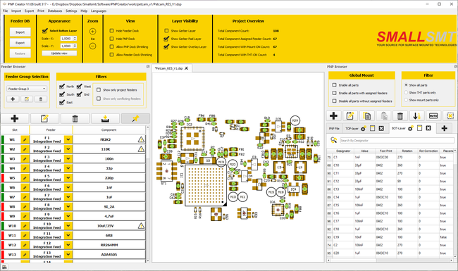458x271 pixels.
Task: Delete part using PNP Browser trash icon
Action: [400, 116]
